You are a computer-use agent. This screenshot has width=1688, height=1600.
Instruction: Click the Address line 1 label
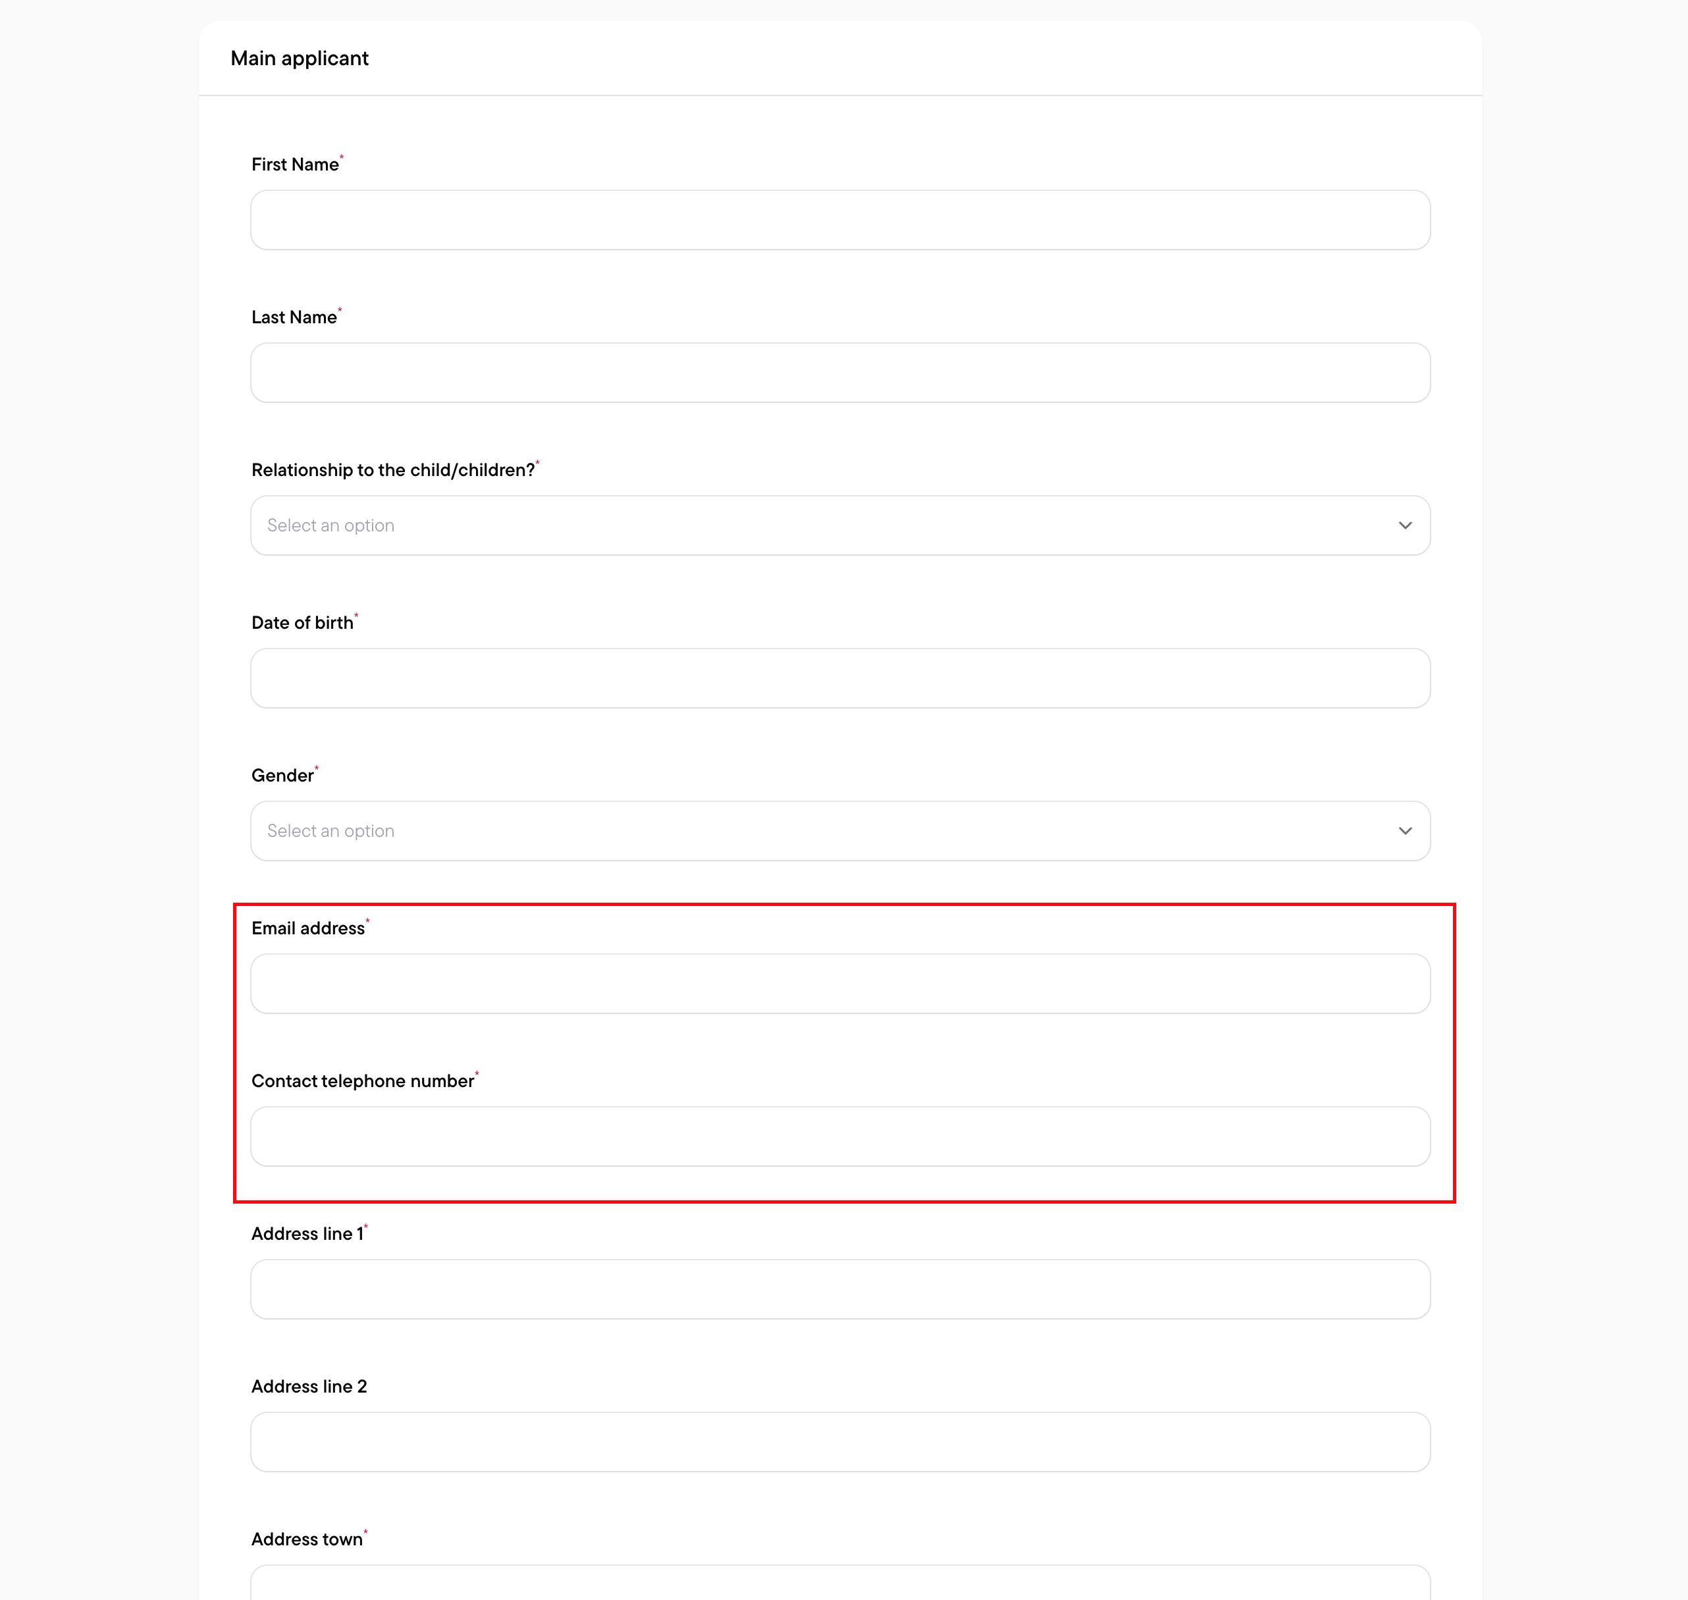(307, 1233)
